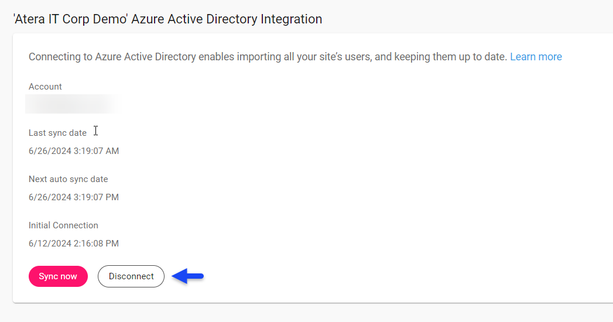Screen dimensions: 613x322
Task: Click the I-beam cursor beside Last sync date
Action: [x=95, y=131]
